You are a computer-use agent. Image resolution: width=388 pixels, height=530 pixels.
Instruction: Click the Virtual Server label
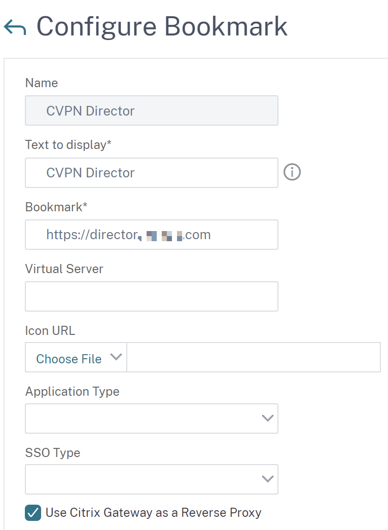tap(64, 269)
